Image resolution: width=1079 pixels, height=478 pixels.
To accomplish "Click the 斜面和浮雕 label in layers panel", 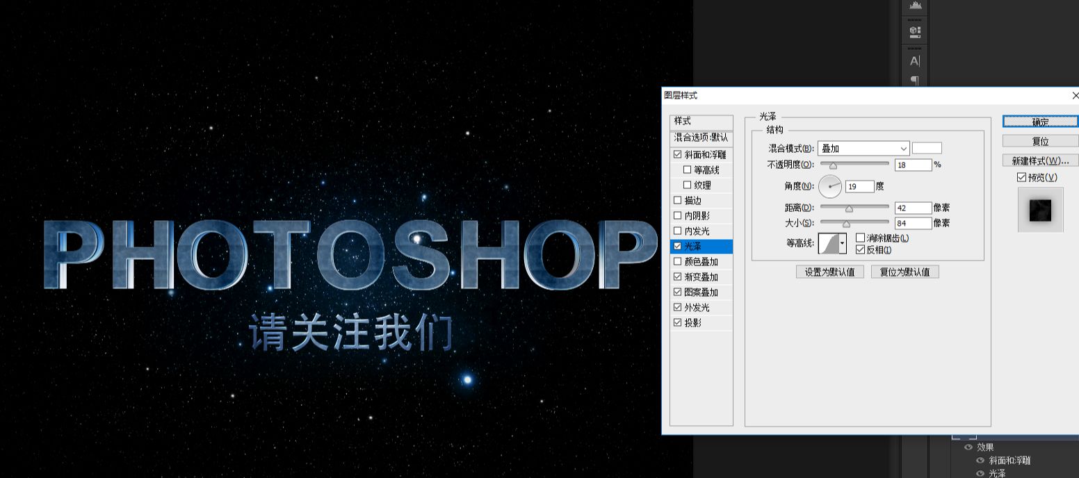I will coord(1009,461).
